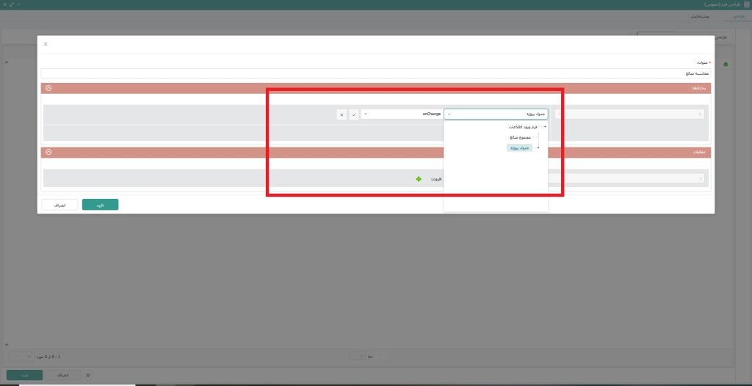Click the X remove icon in event row
Screen dimensions: 752x386
[341, 114]
